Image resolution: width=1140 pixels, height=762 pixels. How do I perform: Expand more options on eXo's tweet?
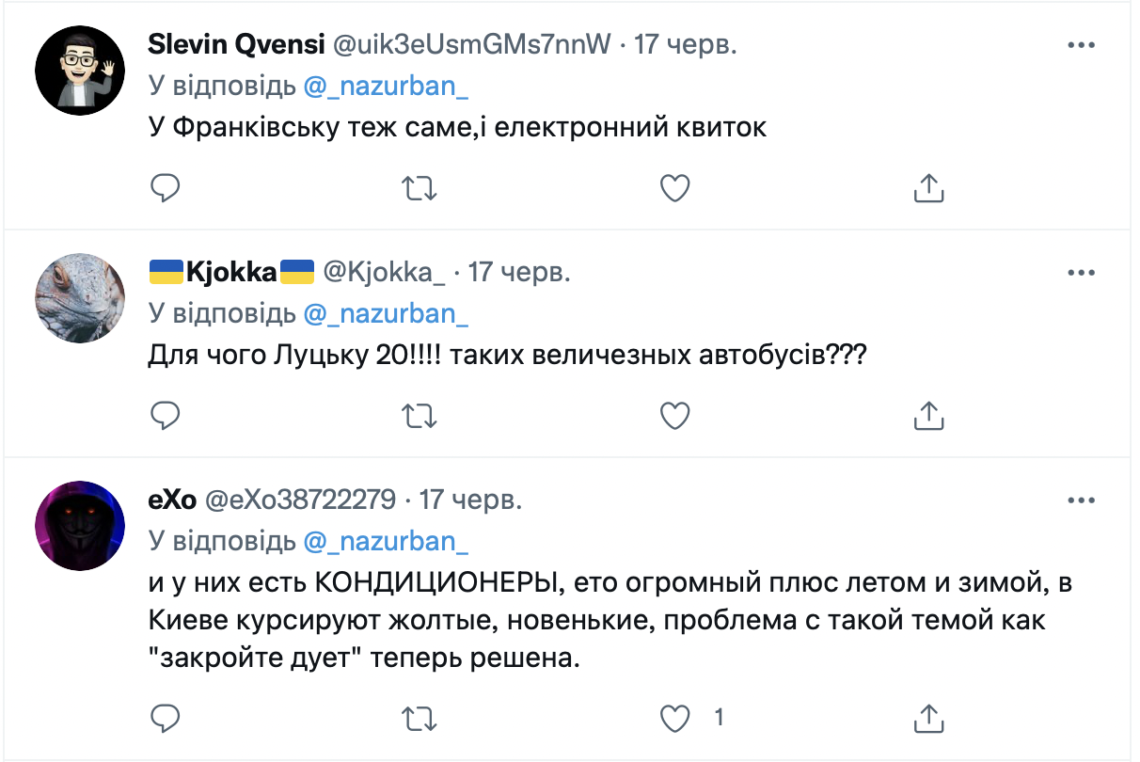pos(1081,500)
